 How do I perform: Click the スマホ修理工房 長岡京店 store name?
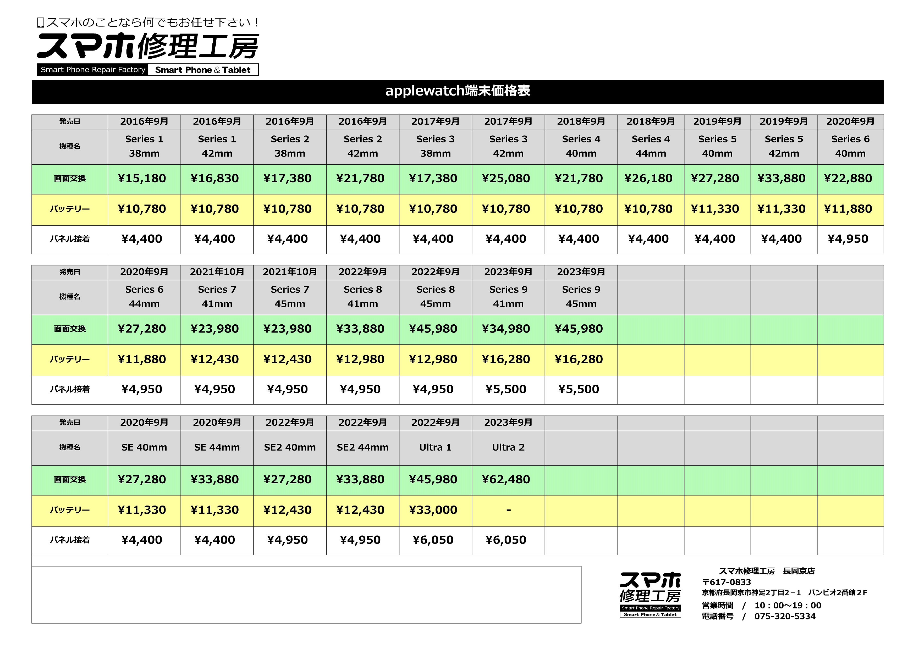point(767,571)
